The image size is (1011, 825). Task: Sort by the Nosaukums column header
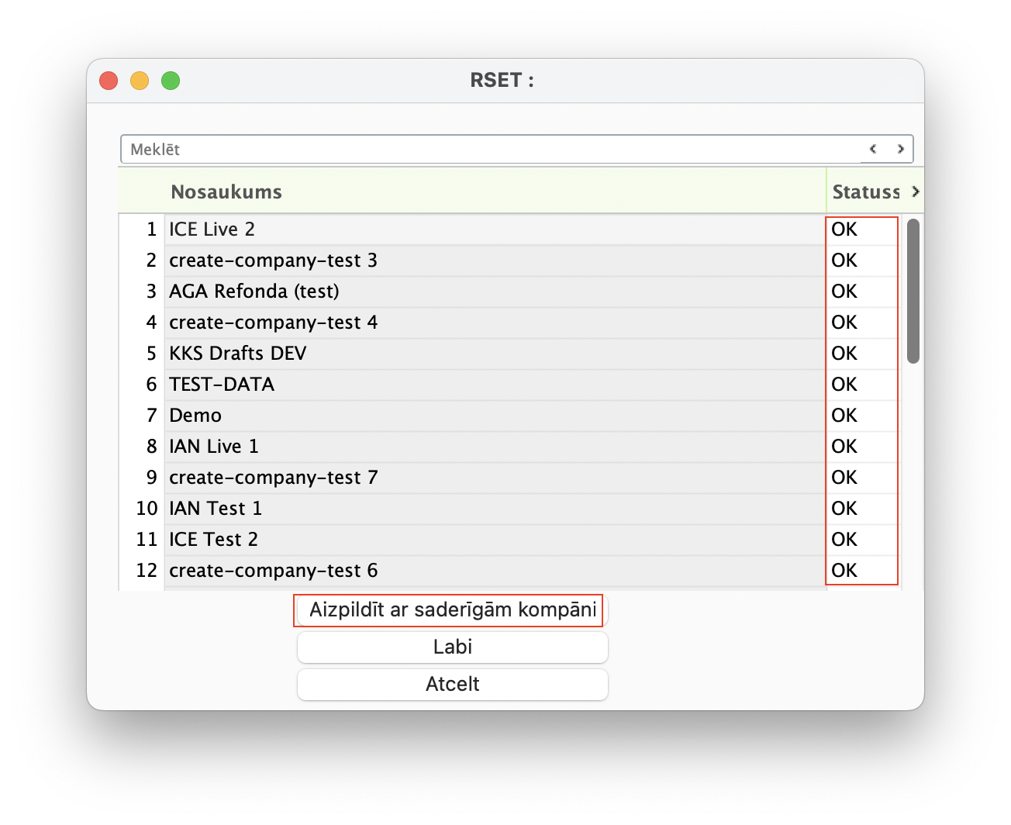click(226, 192)
